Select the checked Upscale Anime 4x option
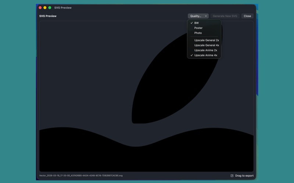This screenshot has width=294, height=183. pos(204,56)
